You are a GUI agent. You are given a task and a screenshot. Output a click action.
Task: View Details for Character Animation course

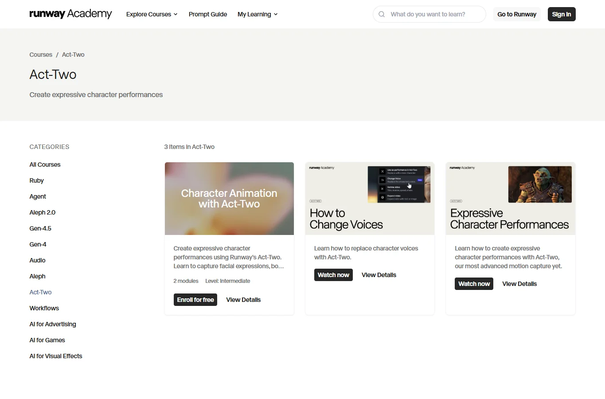tap(243, 300)
